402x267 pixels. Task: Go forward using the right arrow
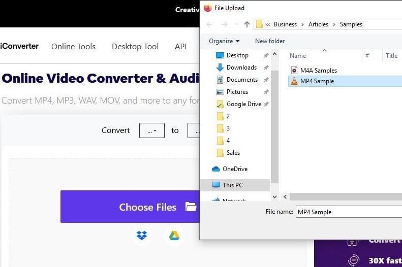click(x=224, y=24)
